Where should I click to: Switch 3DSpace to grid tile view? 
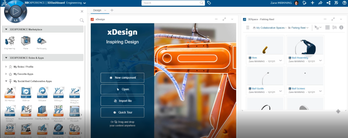pos(327,27)
